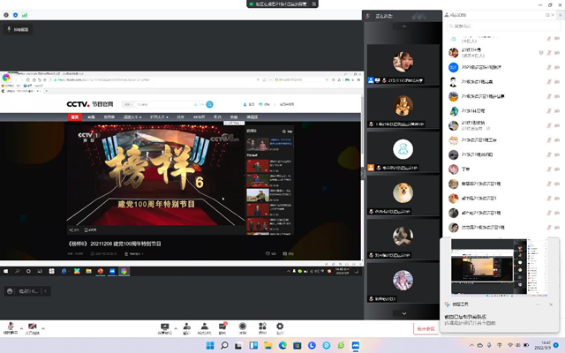565x353 pixels.
Task: Select the girl-face video tile
Action: click(x=403, y=64)
